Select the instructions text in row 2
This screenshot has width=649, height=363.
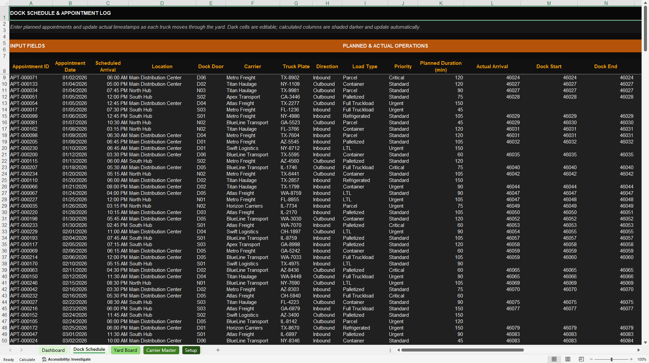pyautogui.click(x=215, y=27)
